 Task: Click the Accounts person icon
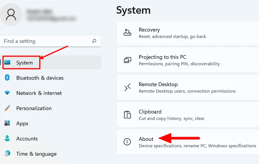coord(7,139)
